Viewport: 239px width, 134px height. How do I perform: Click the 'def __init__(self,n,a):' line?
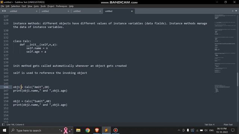tap(38, 45)
